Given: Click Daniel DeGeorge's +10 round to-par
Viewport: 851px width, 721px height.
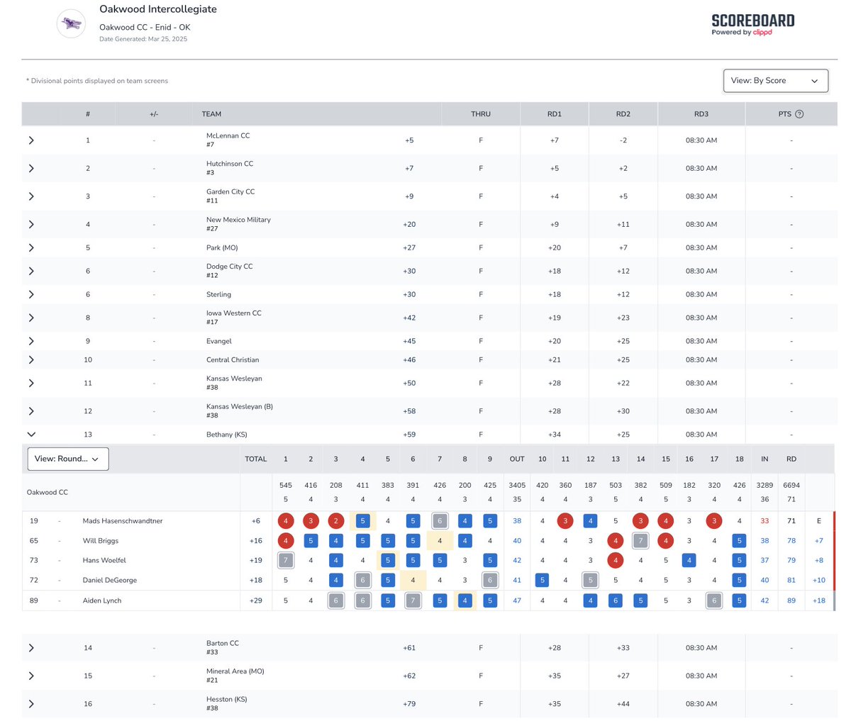Looking at the screenshot, I should (x=819, y=581).
